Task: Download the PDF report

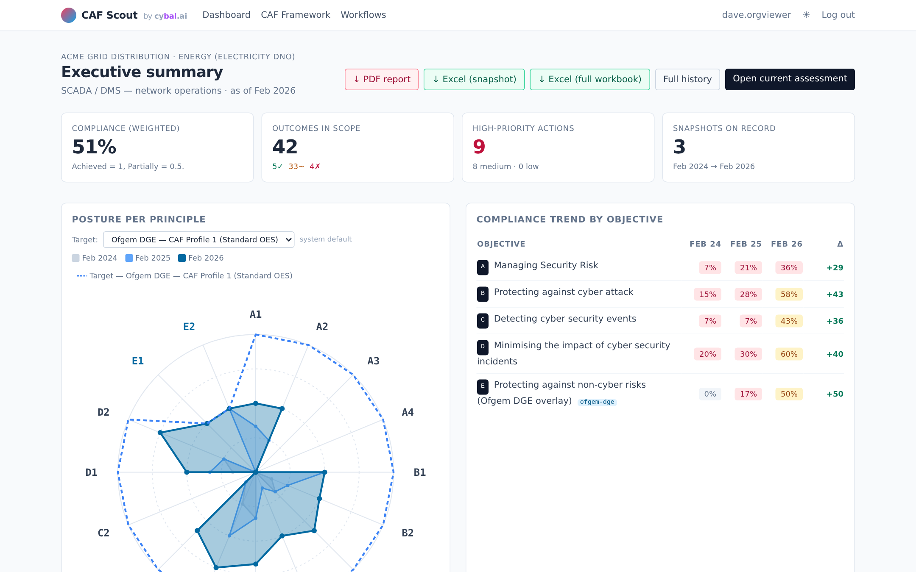Action: 382,80
